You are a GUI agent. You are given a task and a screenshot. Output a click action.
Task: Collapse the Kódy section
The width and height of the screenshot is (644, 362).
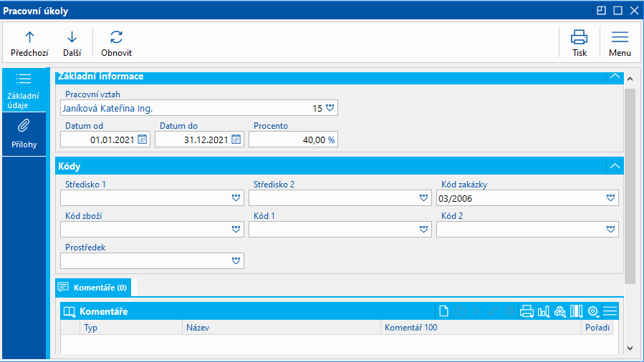[615, 166]
